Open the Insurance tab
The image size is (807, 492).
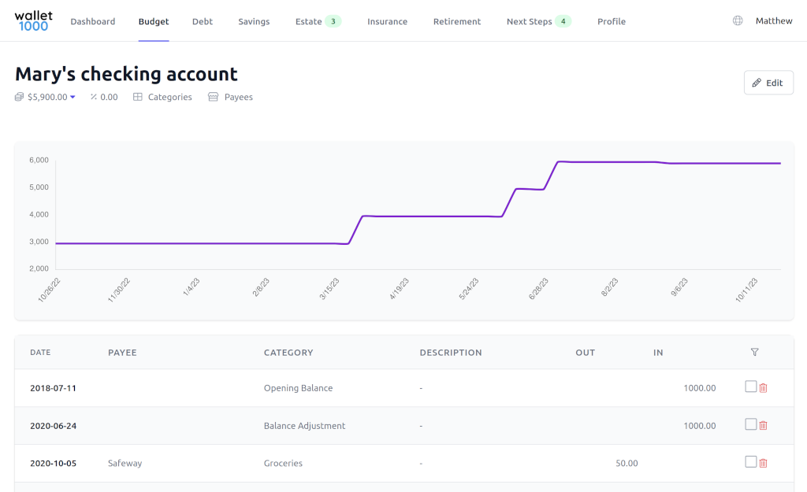[x=387, y=21]
